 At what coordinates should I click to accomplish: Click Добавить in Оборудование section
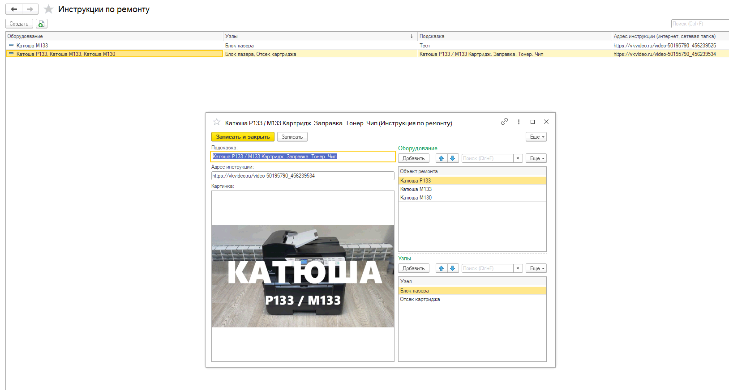pos(413,158)
